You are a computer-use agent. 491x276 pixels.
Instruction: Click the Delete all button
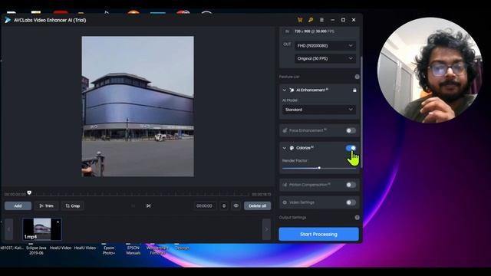[258, 206]
